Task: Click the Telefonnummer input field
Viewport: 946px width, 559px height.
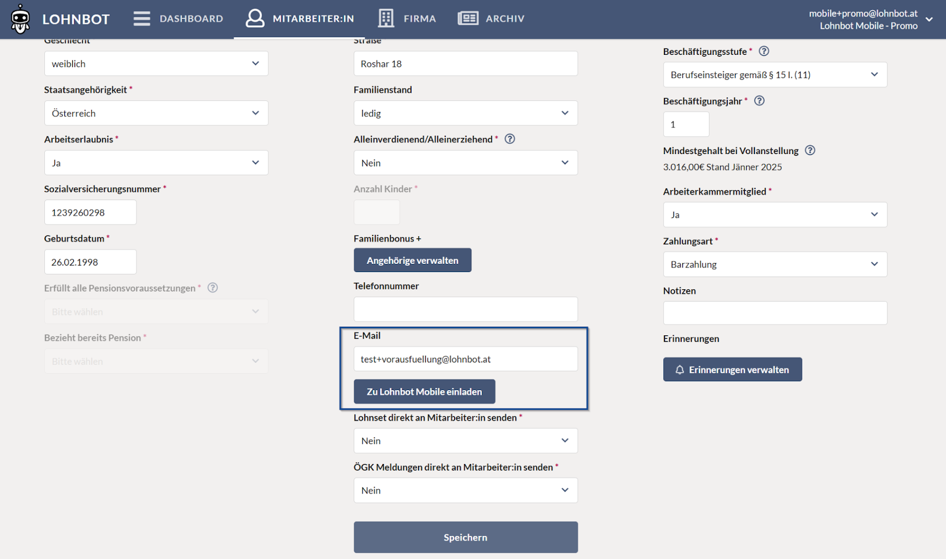Action: click(466, 309)
